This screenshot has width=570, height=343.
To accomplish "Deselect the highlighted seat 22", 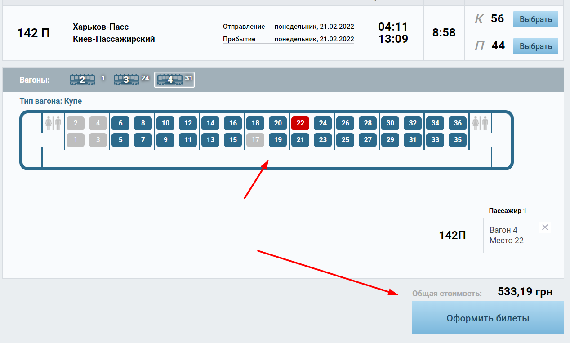I will pos(300,123).
